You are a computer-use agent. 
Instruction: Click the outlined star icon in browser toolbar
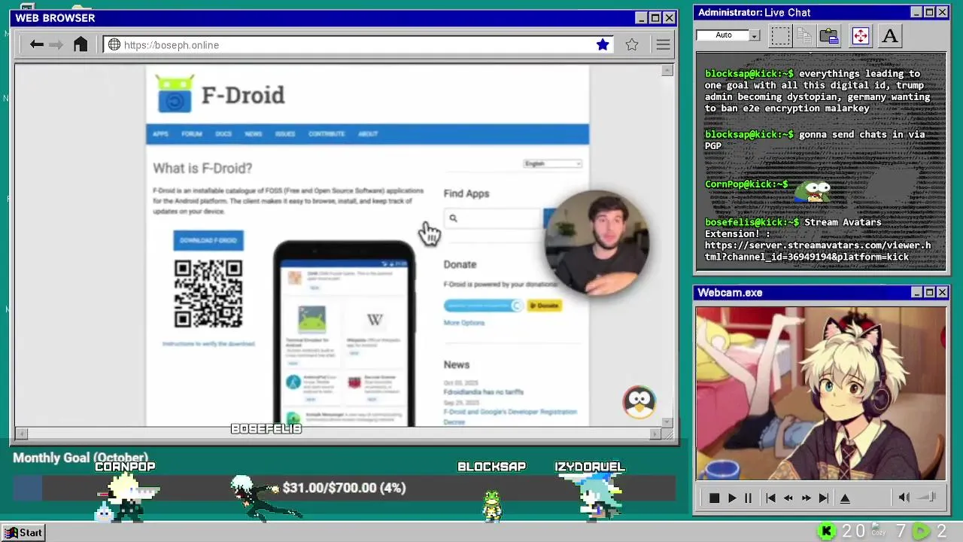632,44
